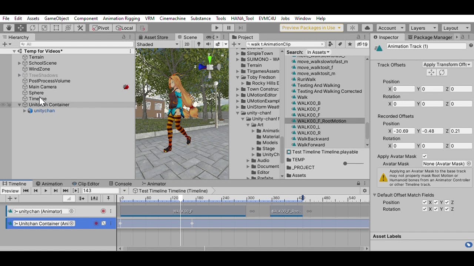Uncheck Apply Avatar Mask
This screenshot has width=474, height=266.
click(x=425, y=156)
